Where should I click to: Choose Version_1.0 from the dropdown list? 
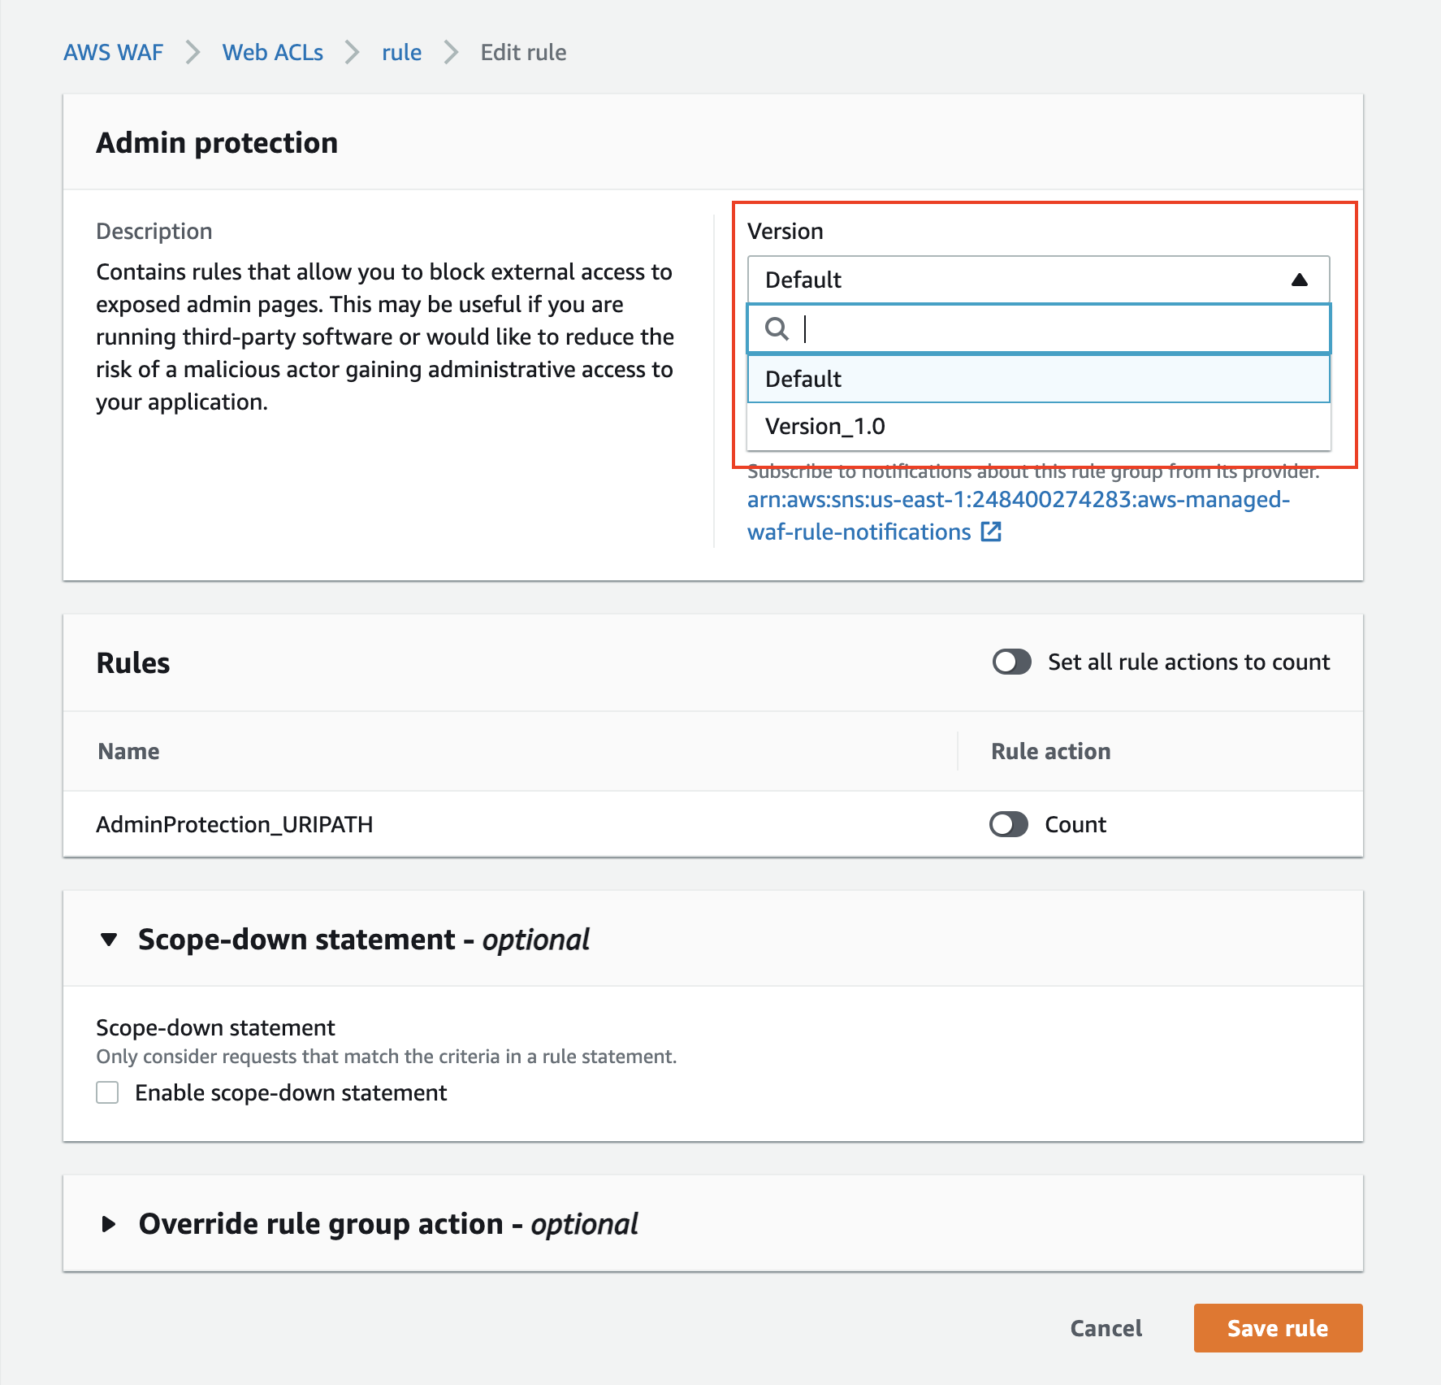point(1038,426)
